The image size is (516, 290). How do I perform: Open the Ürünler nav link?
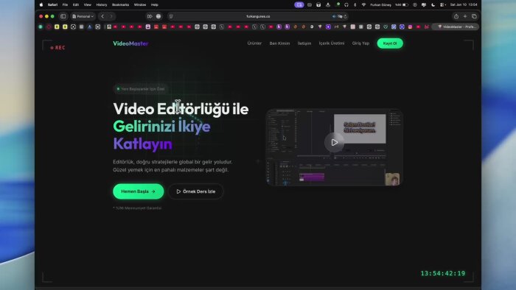click(x=254, y=43)
